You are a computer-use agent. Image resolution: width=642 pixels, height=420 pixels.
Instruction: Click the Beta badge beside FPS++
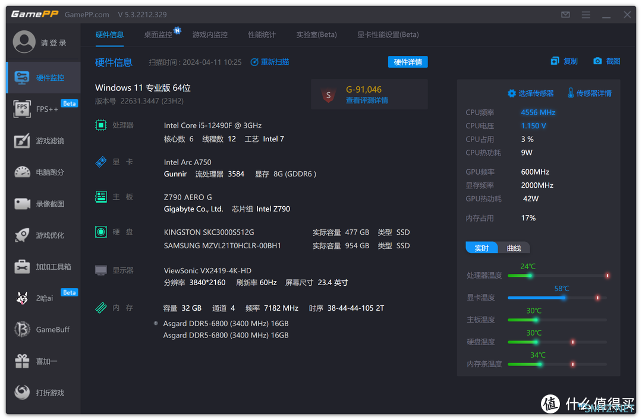69,103
